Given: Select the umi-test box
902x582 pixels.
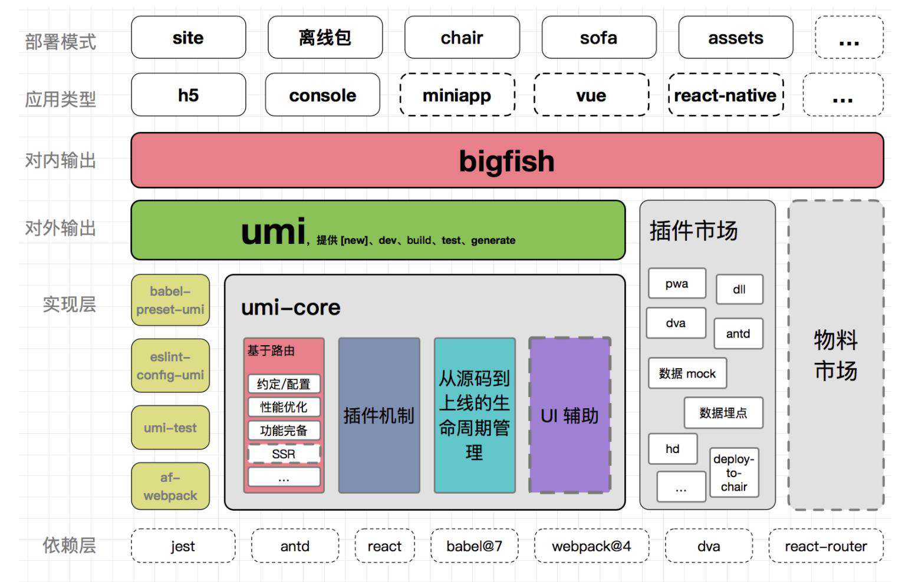Looking at the screenshot, I should 170,428.
